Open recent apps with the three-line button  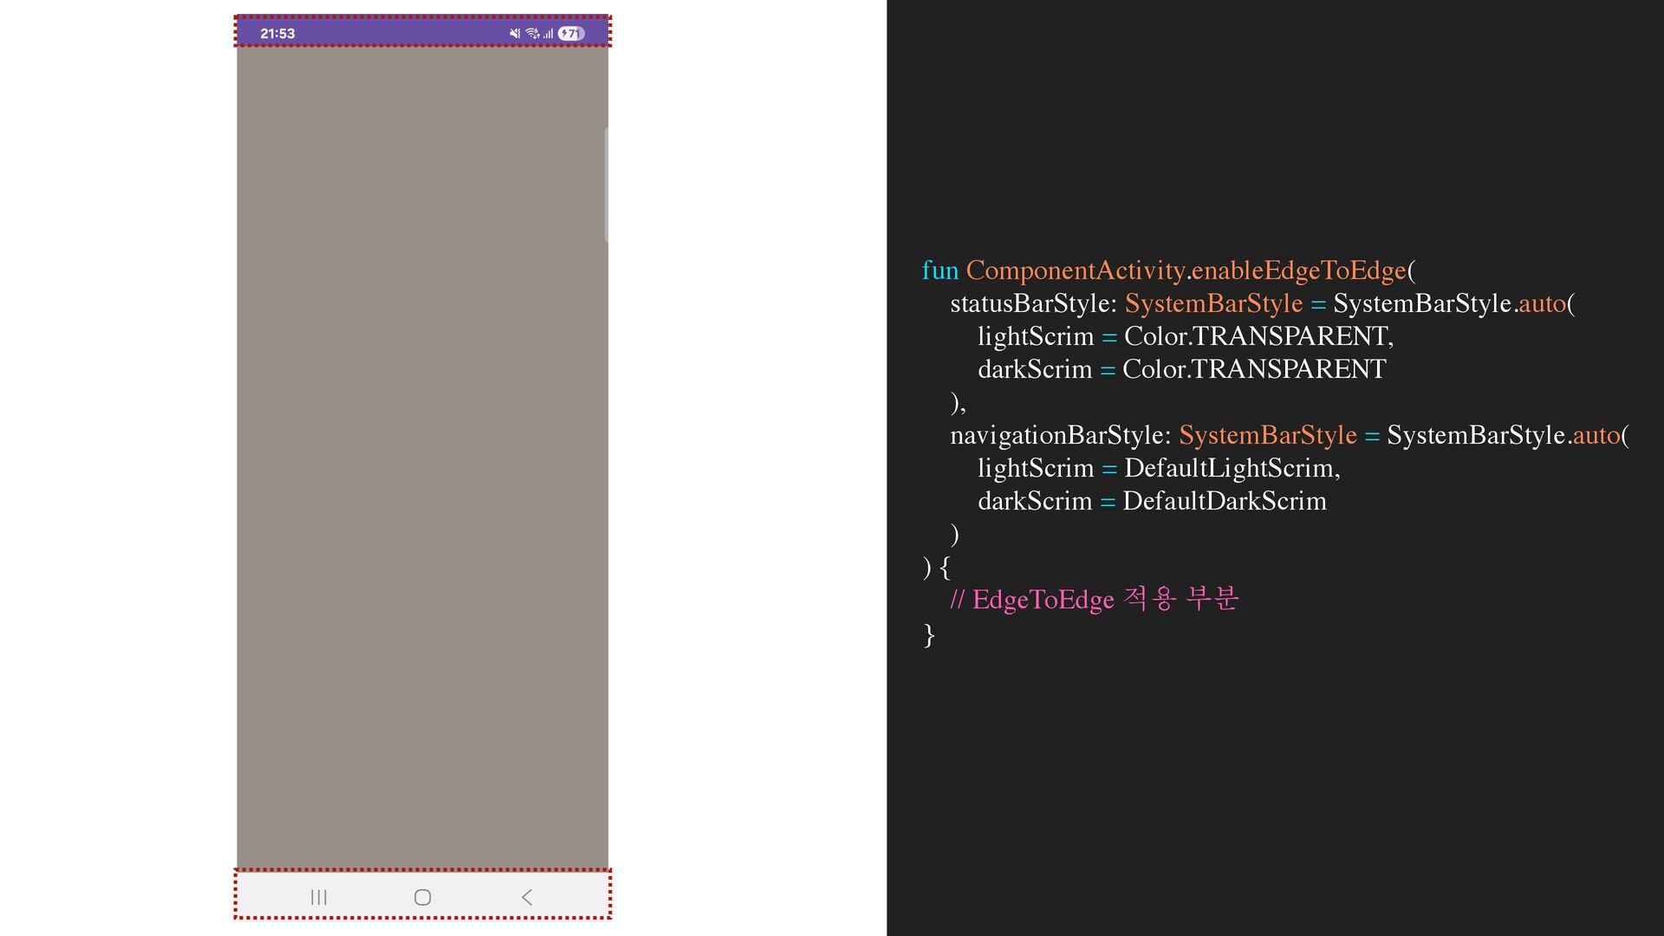tap(319, 897)
